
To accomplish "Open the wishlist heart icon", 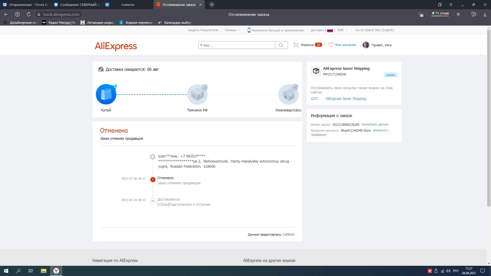I will (331, 45).
